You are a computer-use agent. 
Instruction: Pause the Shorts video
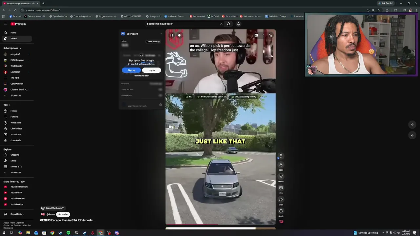pyautogui.click(x=171, y=35)
